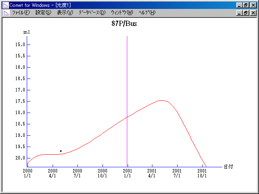Screen dimensions: 259x194
Task: Open the ヘルプ(H) menu
Action: click(147, 13)
